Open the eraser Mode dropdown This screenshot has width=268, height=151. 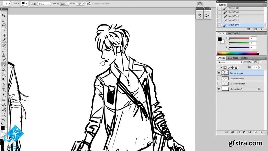[44, 4]
